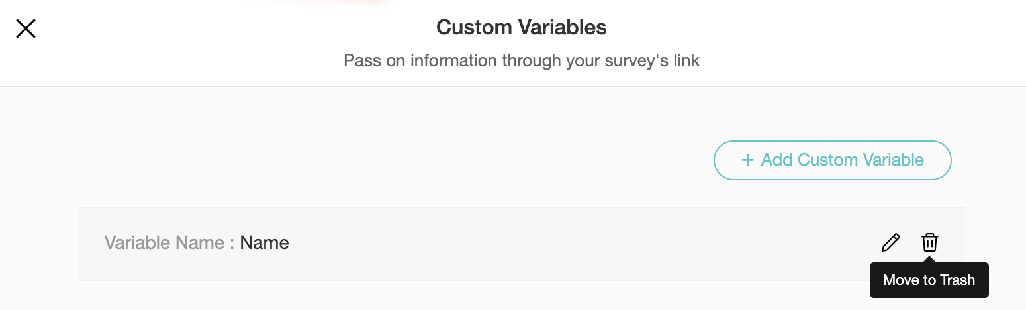This screenshot has height=310, width=1026.
Task: Select the Custom Variables heading
Action: tap(522, 28)
